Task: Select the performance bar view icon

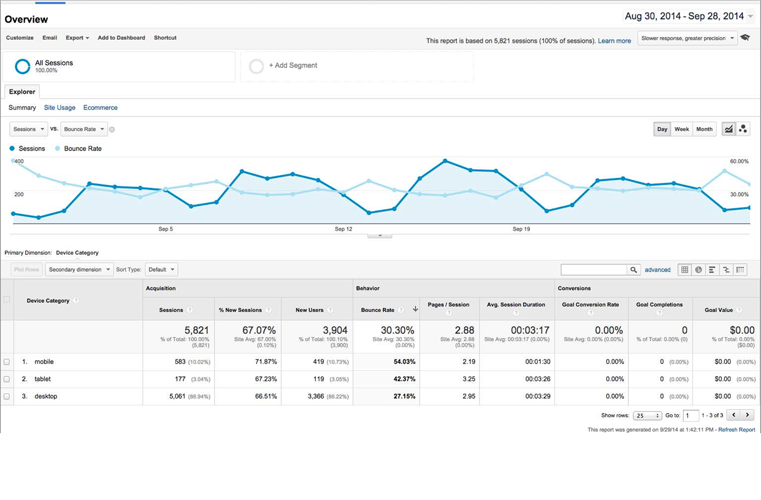Action: (x=712, y=270)
